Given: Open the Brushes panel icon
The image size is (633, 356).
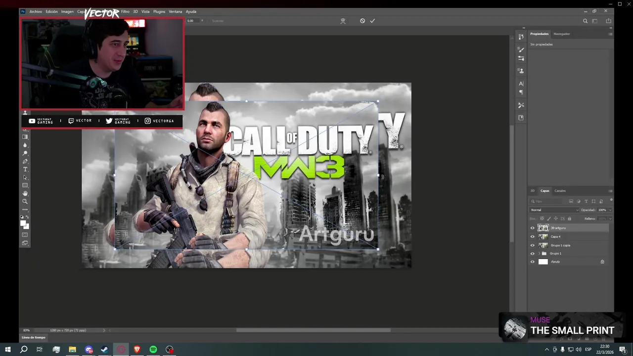Looking at the screenshot, I should pos(521,49).
